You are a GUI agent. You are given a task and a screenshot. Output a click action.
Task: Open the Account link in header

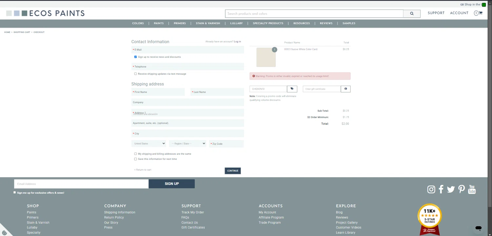pos(459,13)
